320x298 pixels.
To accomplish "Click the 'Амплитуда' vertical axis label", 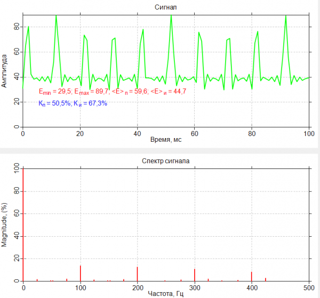I will pyautogui.click(x=4, y=71).
